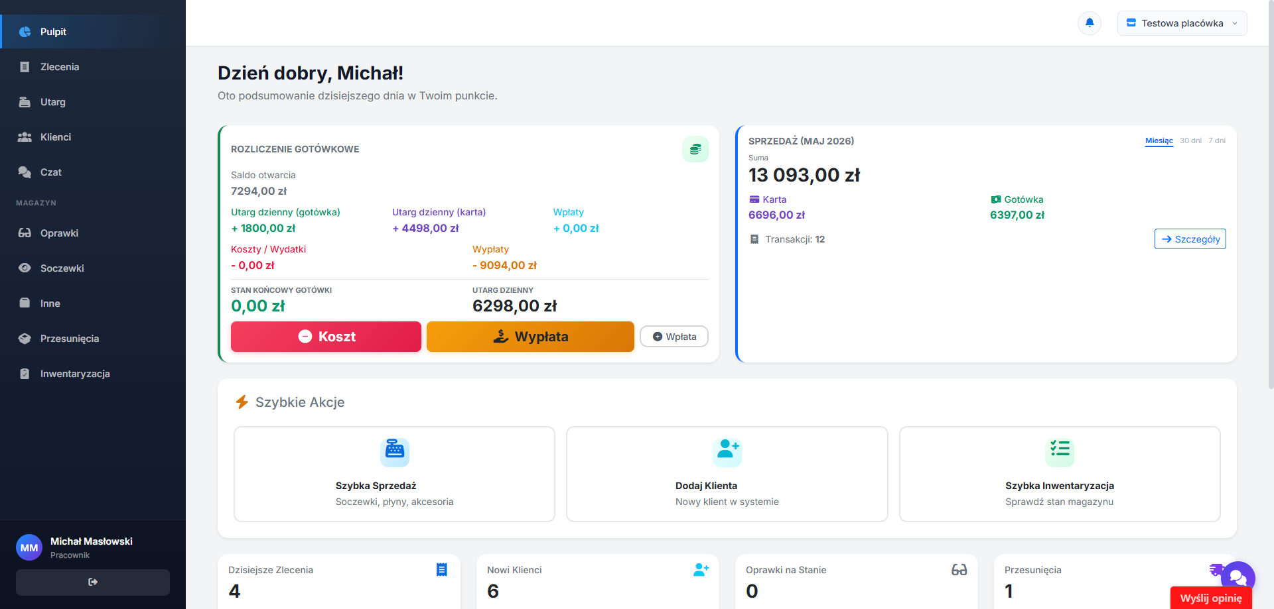Click the Wpłata button
This screenshot has height=609, width=1274.
tap(674, 337)
